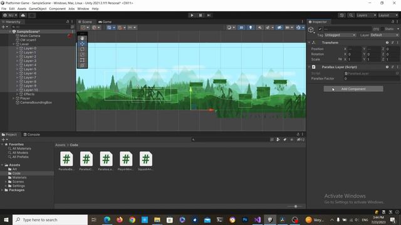The height and width of the screenshot is (225, 401).
Task: Select the Rect tool in scene overlay
Action: pyautogui.click(x=82, y=60)
